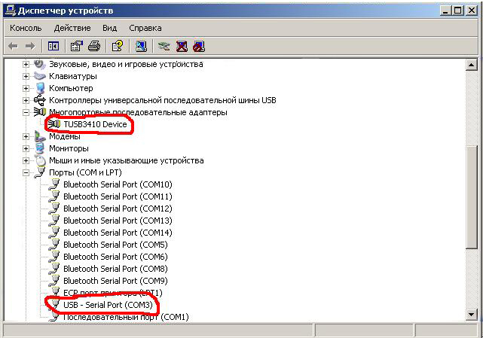This screenshot has width=483, height=338.
Task: Open the Действие menu
Action: point(72,28)
